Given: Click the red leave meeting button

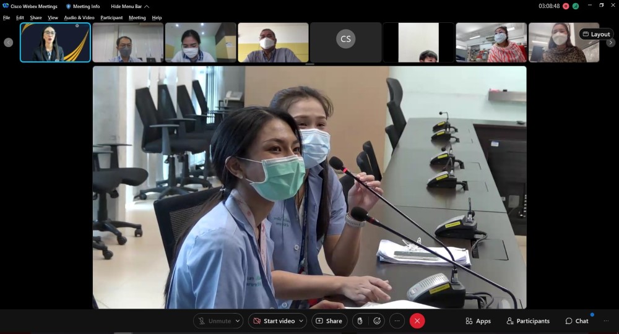Looking at the screenshot, I should [417, 321].
